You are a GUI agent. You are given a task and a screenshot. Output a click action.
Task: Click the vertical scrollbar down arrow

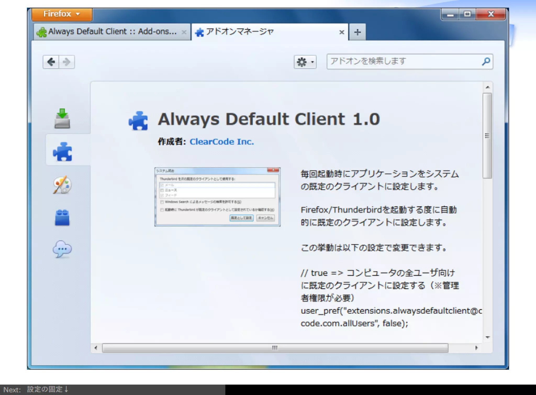[487, 337]
